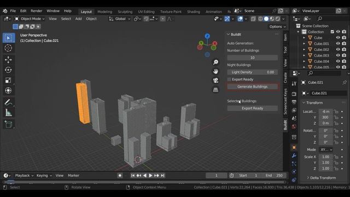Select the Scale tool
The width and height of the screenshot is (350, 197).
9,80
